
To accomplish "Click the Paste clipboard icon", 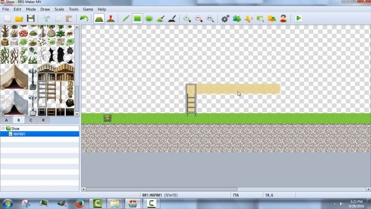I will pyautogui.click(x=69, y=19).
